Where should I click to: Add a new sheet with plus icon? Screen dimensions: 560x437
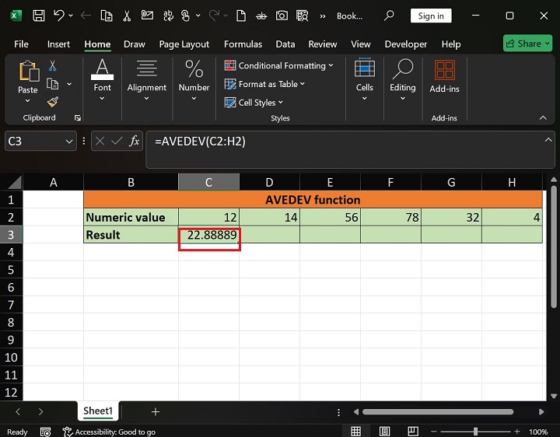156,411
